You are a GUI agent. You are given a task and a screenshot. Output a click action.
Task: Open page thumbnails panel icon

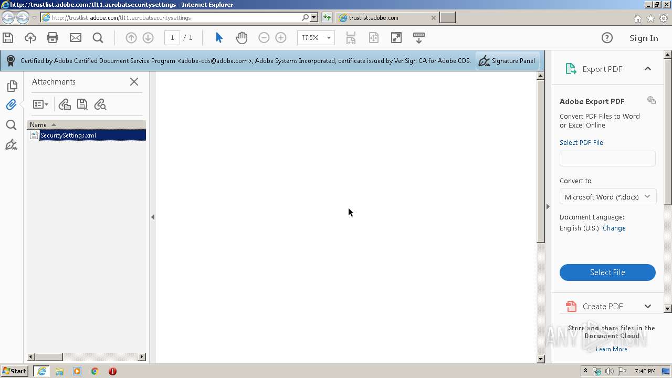pyautogui.click(x=12, y=86)
